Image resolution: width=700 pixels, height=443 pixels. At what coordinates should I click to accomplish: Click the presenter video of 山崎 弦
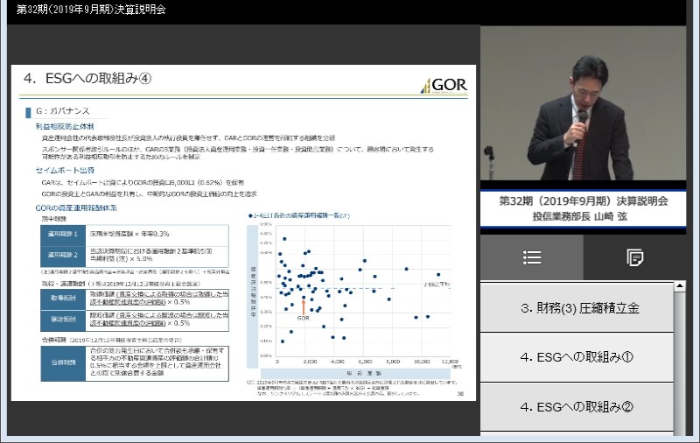[583, 102]
